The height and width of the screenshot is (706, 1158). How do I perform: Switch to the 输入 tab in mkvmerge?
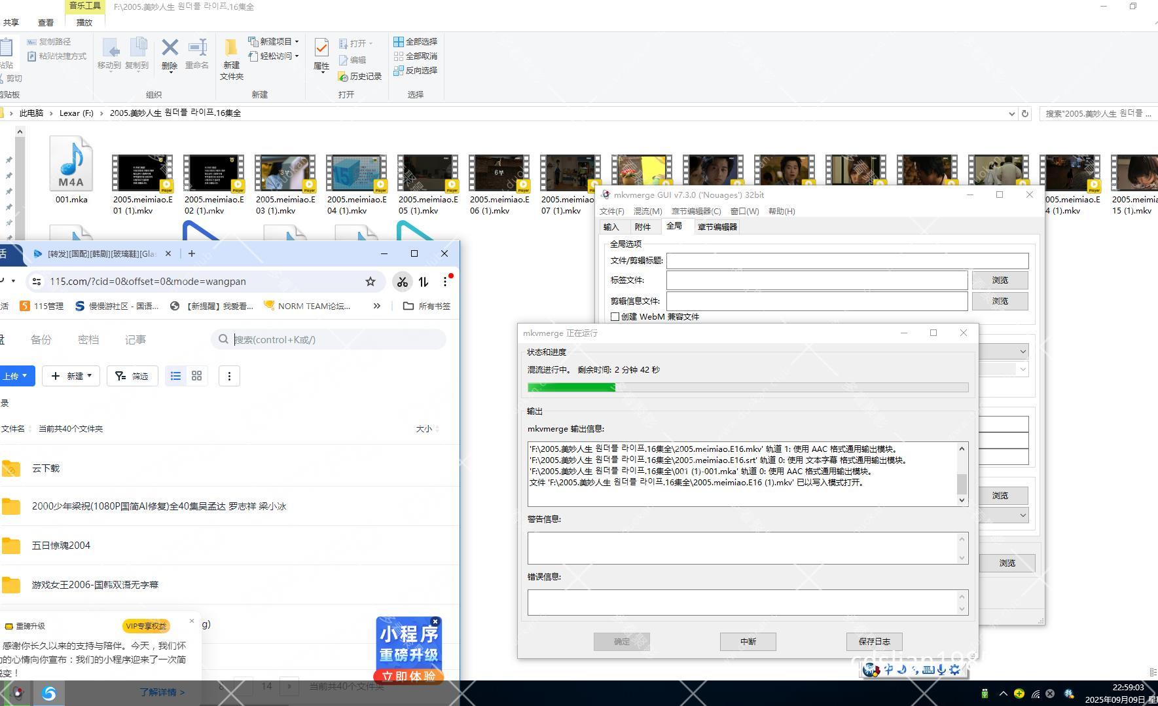(611, 227)
